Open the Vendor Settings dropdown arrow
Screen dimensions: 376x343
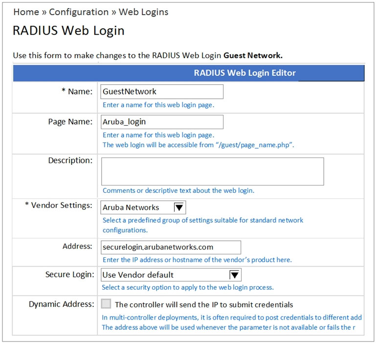(179, 207)
